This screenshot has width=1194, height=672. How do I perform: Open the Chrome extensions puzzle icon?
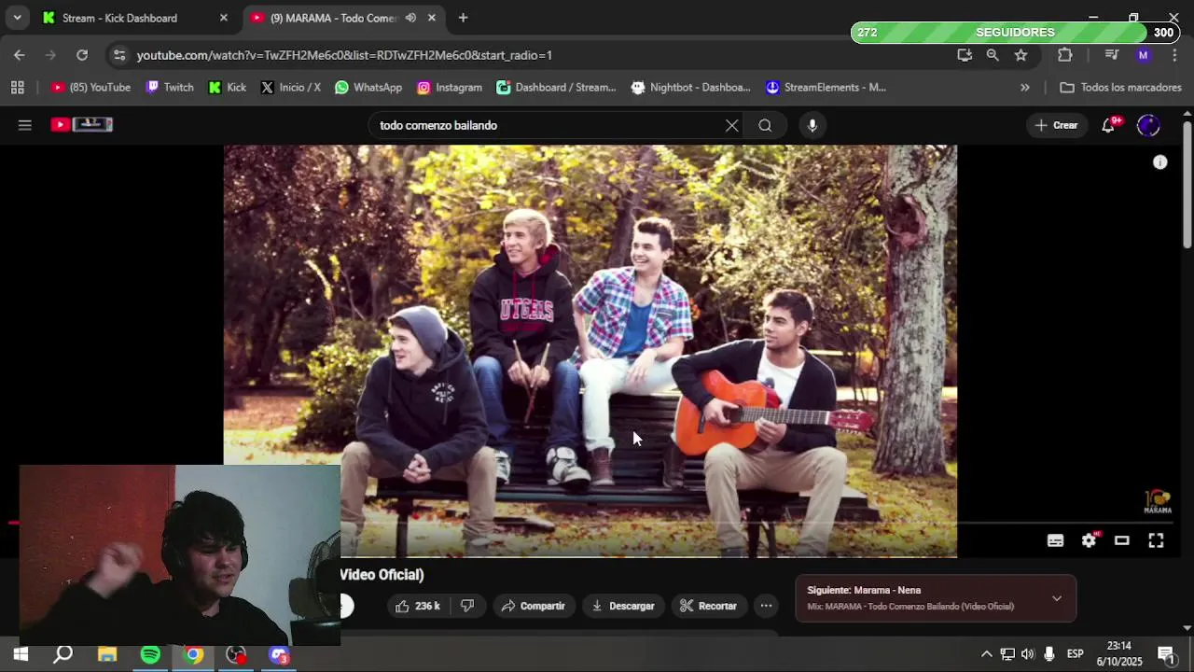click(x=1065, y=55)
